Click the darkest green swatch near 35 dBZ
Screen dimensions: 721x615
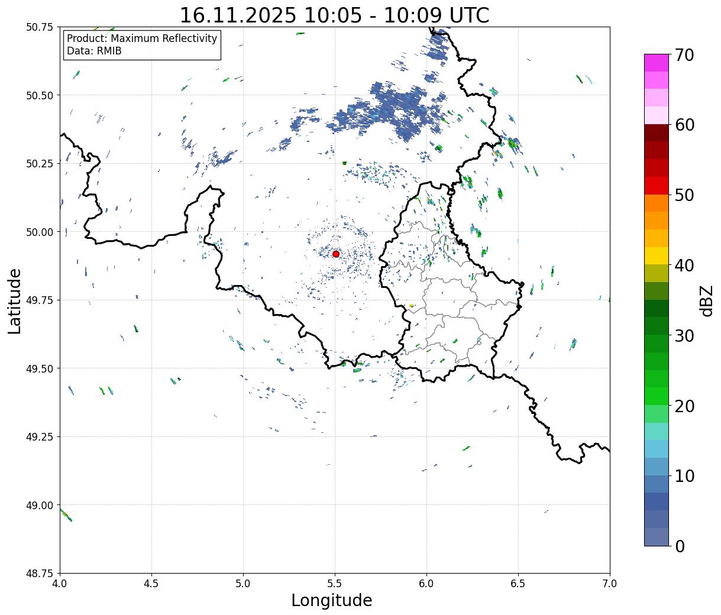click(657, 309)
